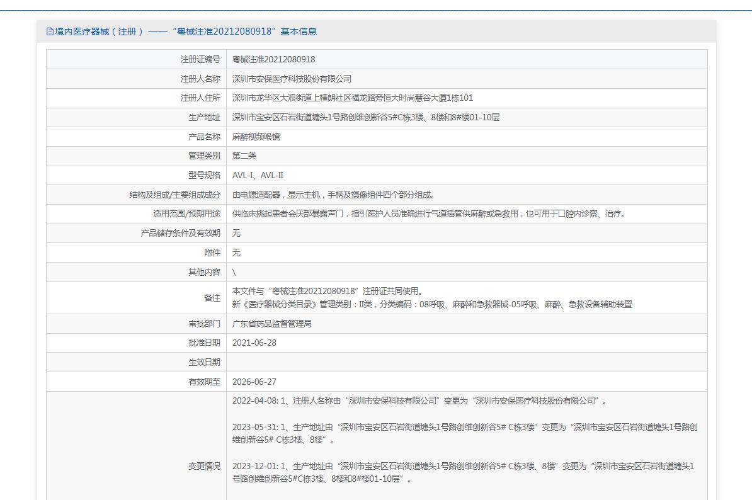
Task: Select expiry date 2026-06-27
Action: 254,382
